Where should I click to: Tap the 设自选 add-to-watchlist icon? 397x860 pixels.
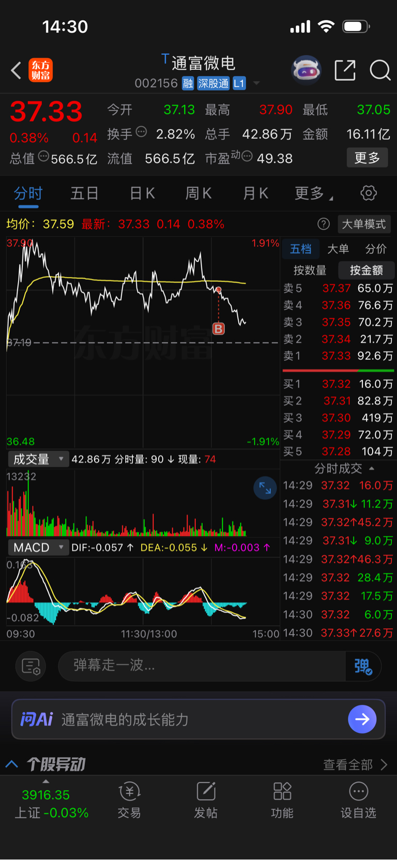click(358, 801)
